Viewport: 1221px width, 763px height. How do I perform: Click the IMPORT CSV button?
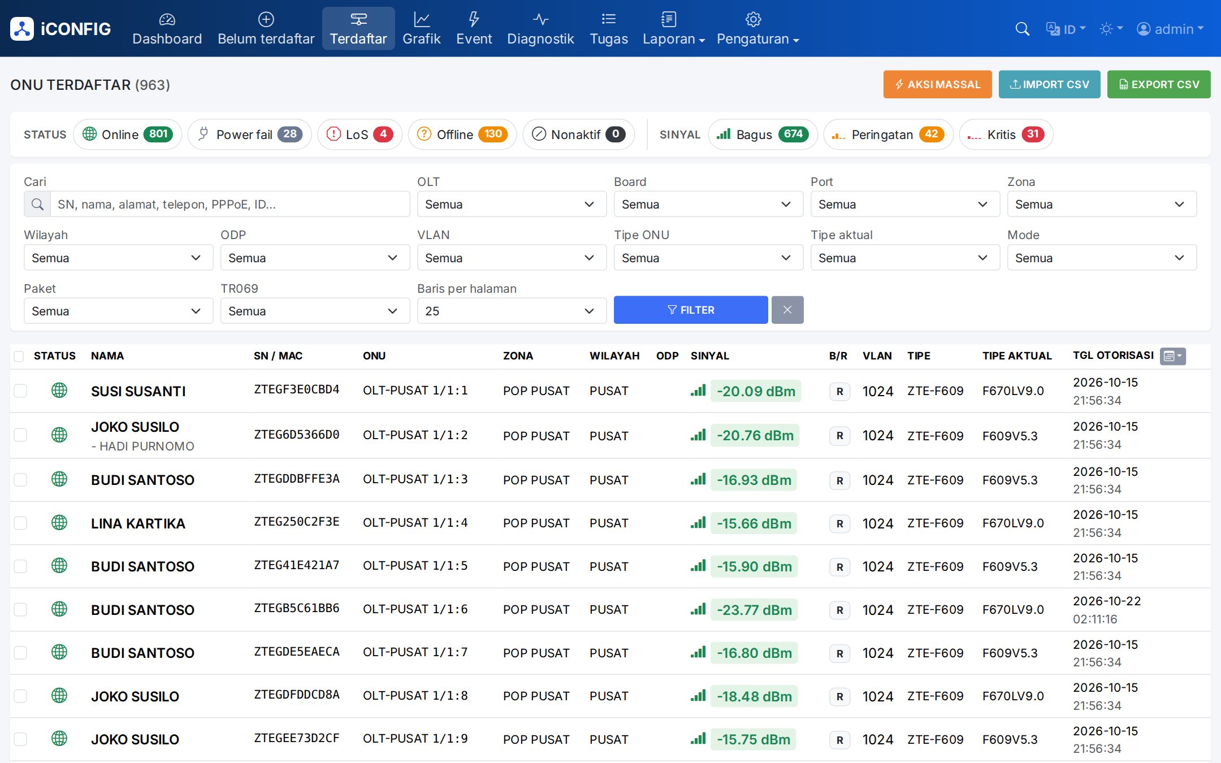click(x=1049, y=84)
